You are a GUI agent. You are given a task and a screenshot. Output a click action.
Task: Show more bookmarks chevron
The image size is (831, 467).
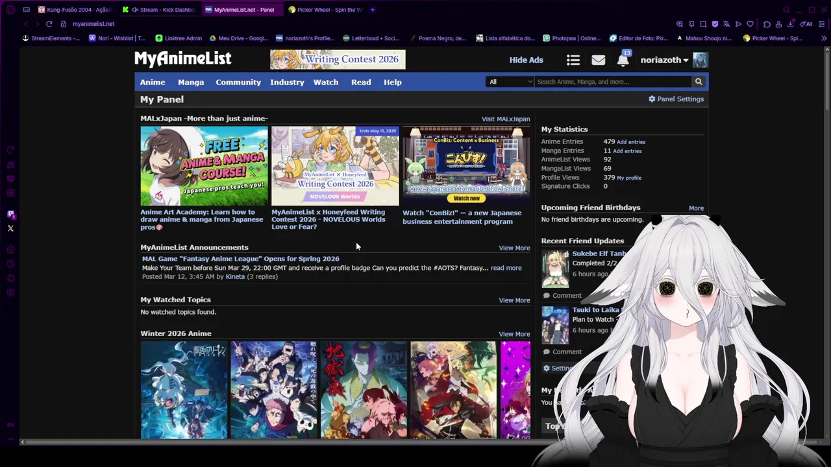pos(824,38)
